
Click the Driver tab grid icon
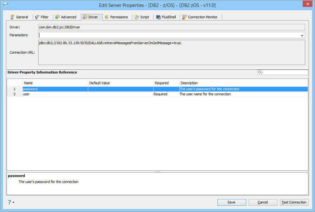pyautogui.click(x=85, y=17)
